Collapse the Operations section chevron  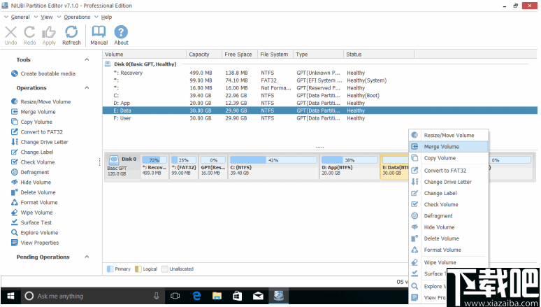(x=87, y=87)
